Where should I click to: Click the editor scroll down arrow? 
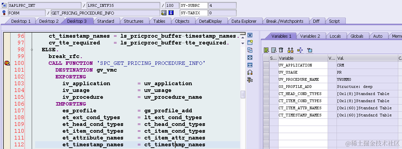click(243, 43)
